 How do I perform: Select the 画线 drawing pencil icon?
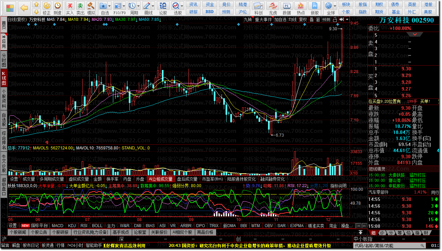point(146,6)
